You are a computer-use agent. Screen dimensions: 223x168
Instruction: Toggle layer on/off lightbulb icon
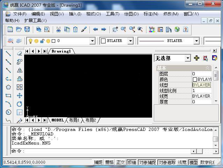[x=30, y=41]
